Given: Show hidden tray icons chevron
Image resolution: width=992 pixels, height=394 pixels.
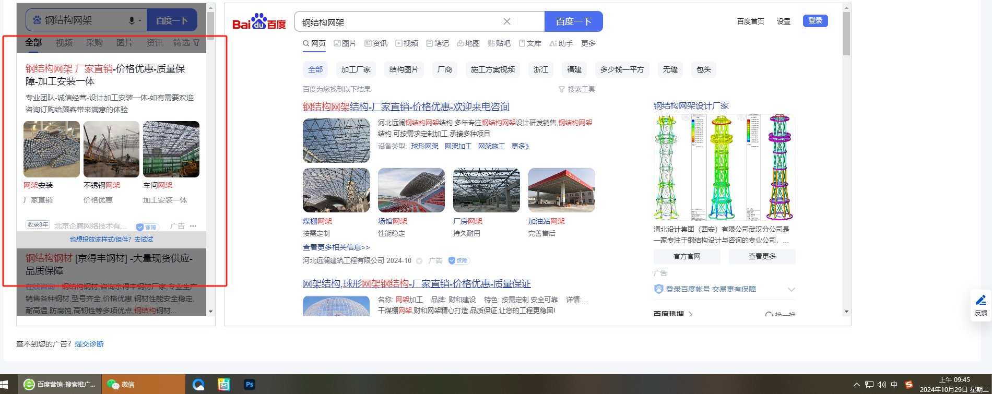Looking at the screenshot, I should (856, 385).
